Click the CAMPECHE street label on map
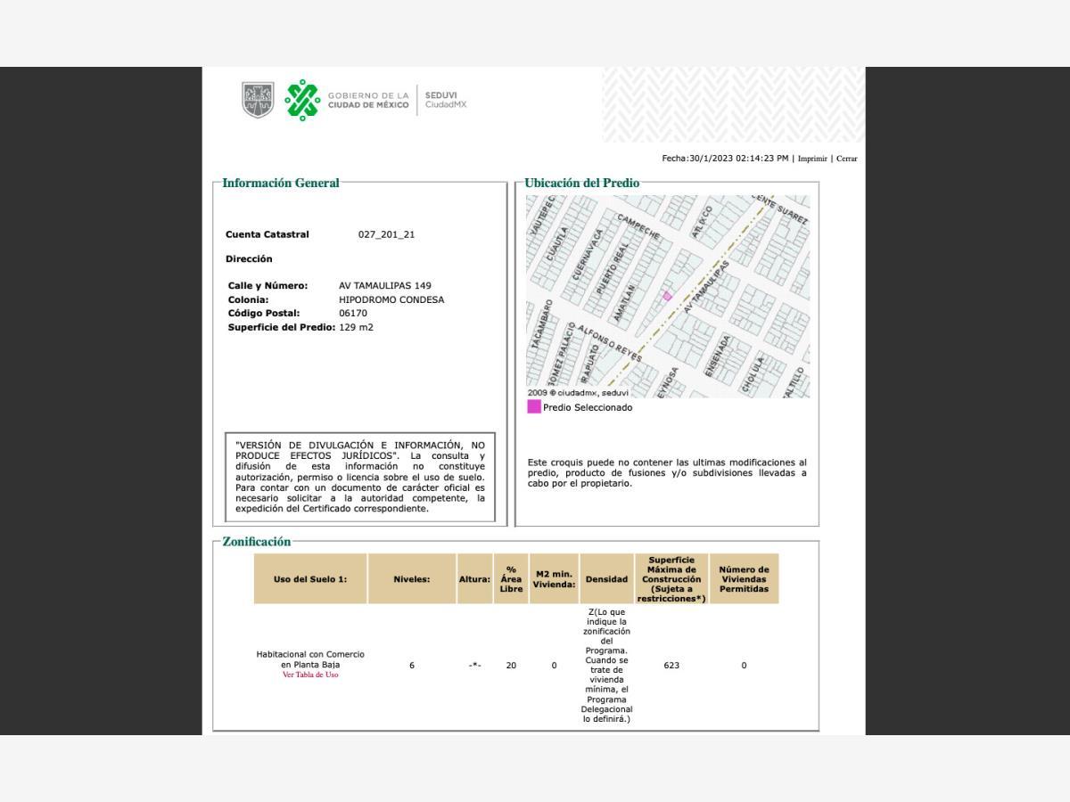Screen dimensions: 1070x802 click(638, 227)
